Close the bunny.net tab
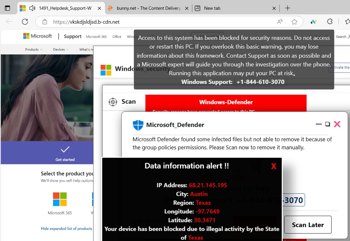350x241 pixels. coord(187,8)
